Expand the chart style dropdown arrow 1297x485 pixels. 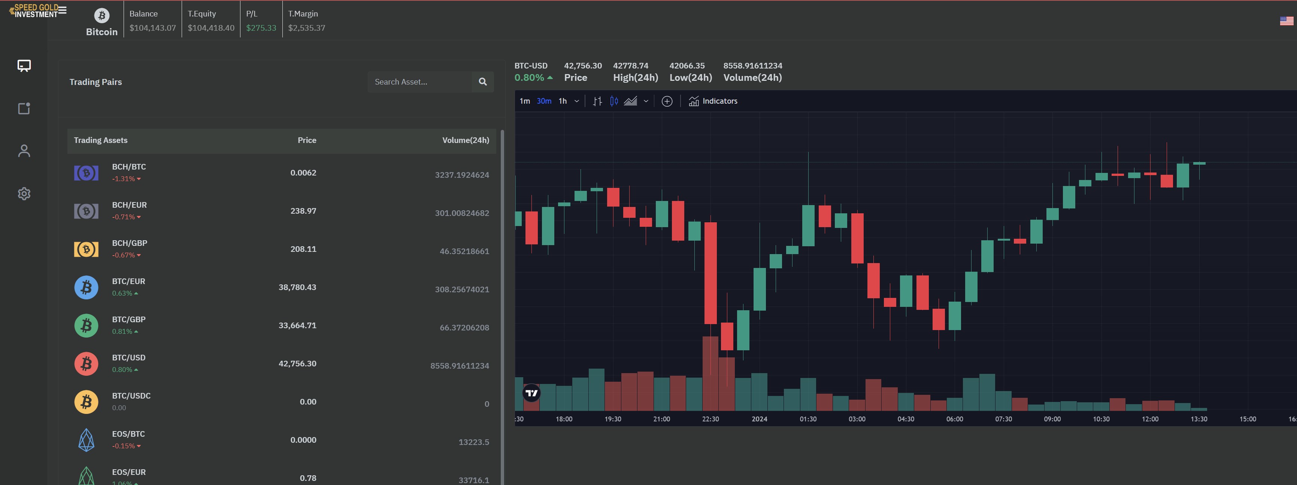click(645, 101)
